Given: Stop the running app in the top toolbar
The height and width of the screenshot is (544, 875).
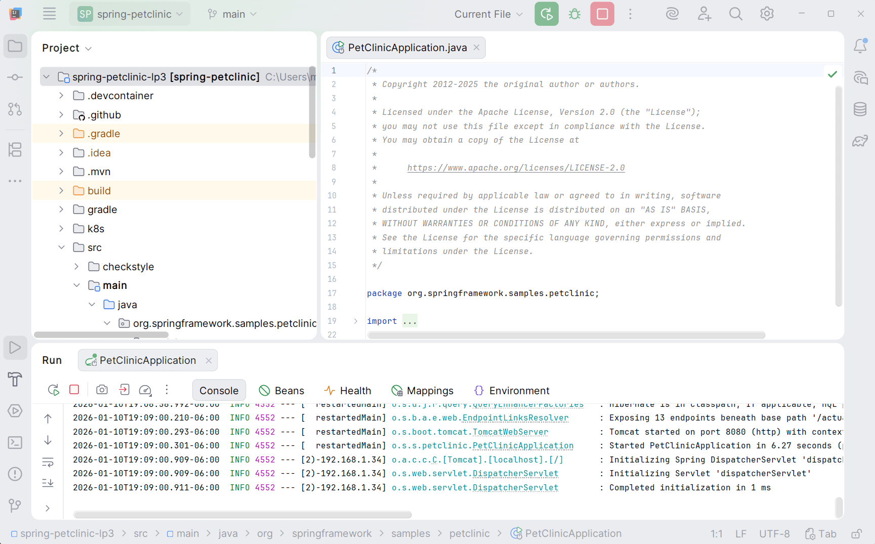Looking at the screenshot, I should [602, 14].
